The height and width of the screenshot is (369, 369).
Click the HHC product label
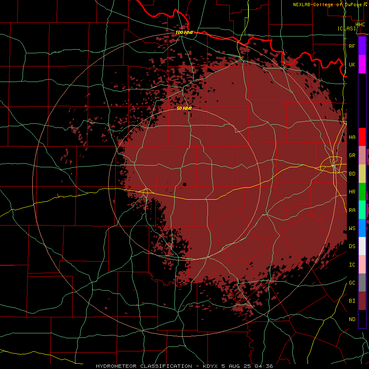(360, 24)
